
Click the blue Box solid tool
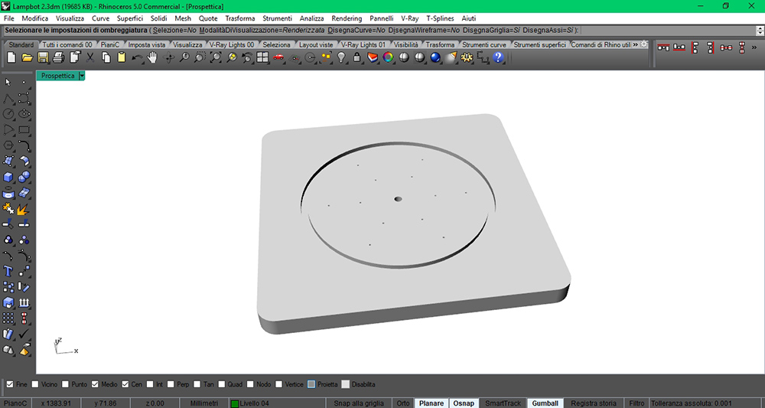click(8, 177)
